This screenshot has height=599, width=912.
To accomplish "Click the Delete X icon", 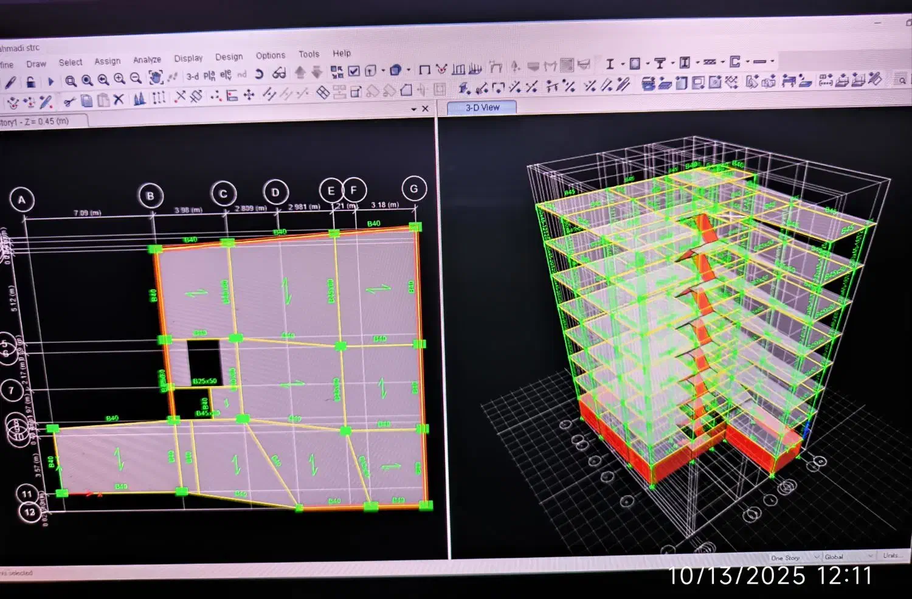I will [119, 99].
